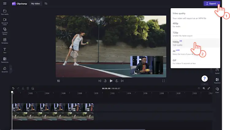Toggle captions icon below the preview
Viewport: 230px width, 130px height.
tap(58, 81)
